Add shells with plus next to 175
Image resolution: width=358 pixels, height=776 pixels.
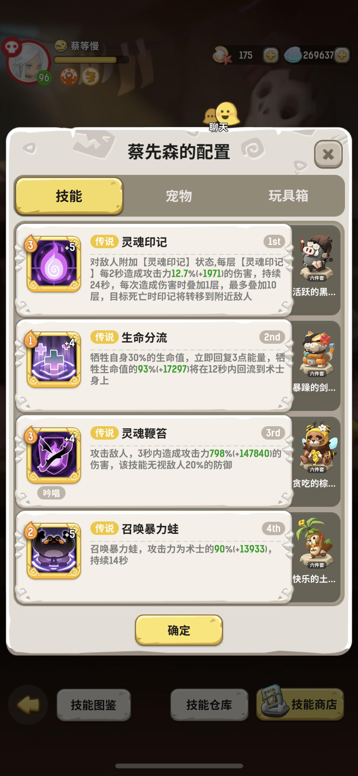[271, 55]
